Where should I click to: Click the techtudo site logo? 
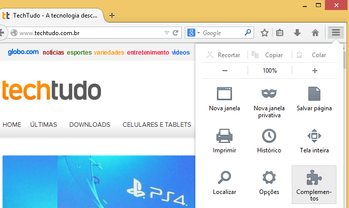[51, 90]
